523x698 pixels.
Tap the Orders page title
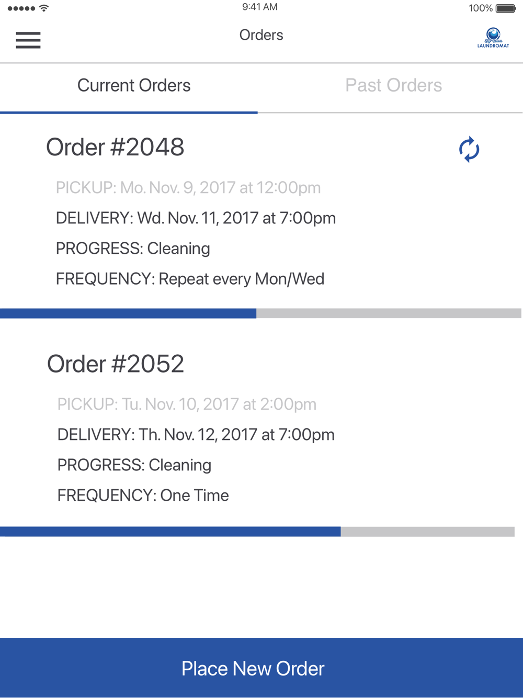click(x=261, y=35)
